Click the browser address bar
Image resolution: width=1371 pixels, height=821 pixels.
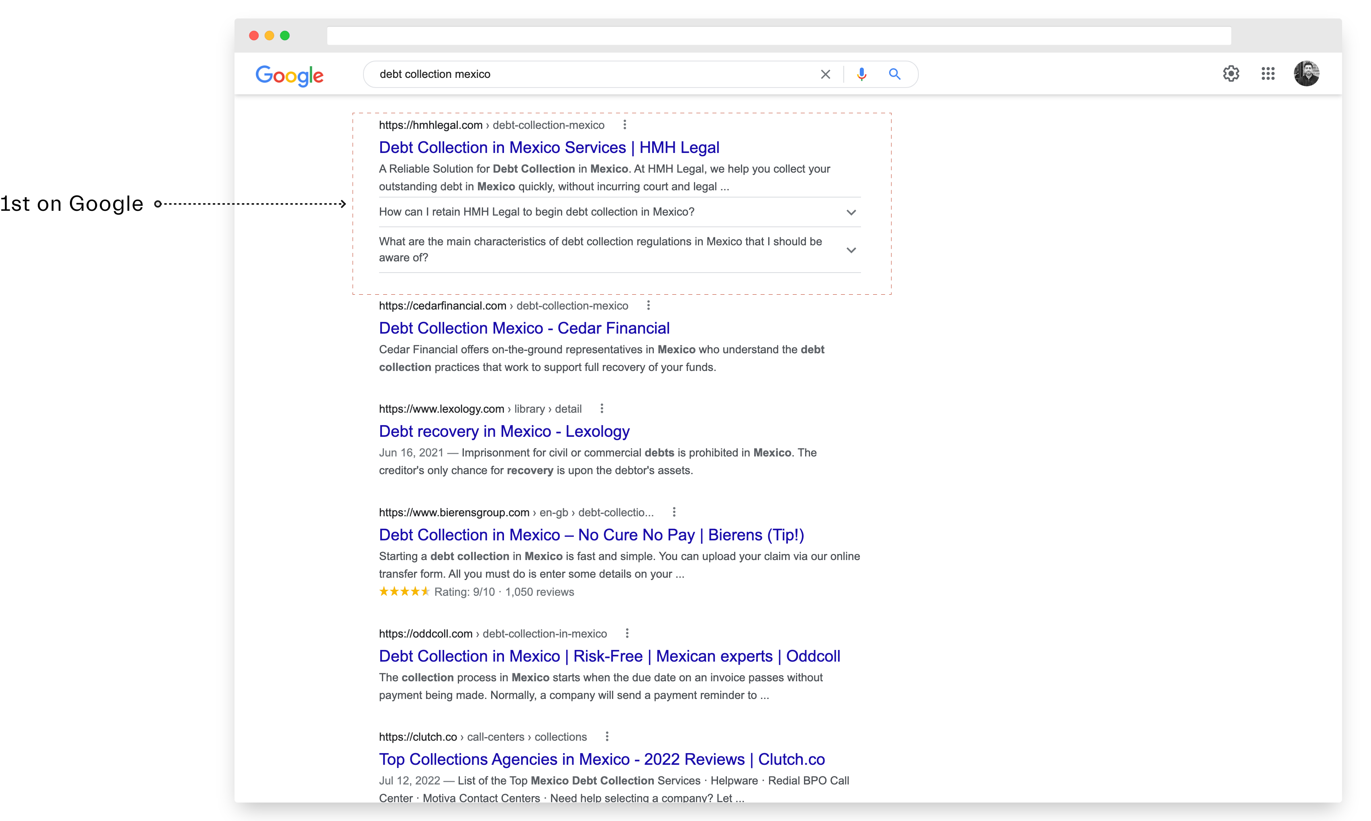pyautogui.click(x=778, y=36)
